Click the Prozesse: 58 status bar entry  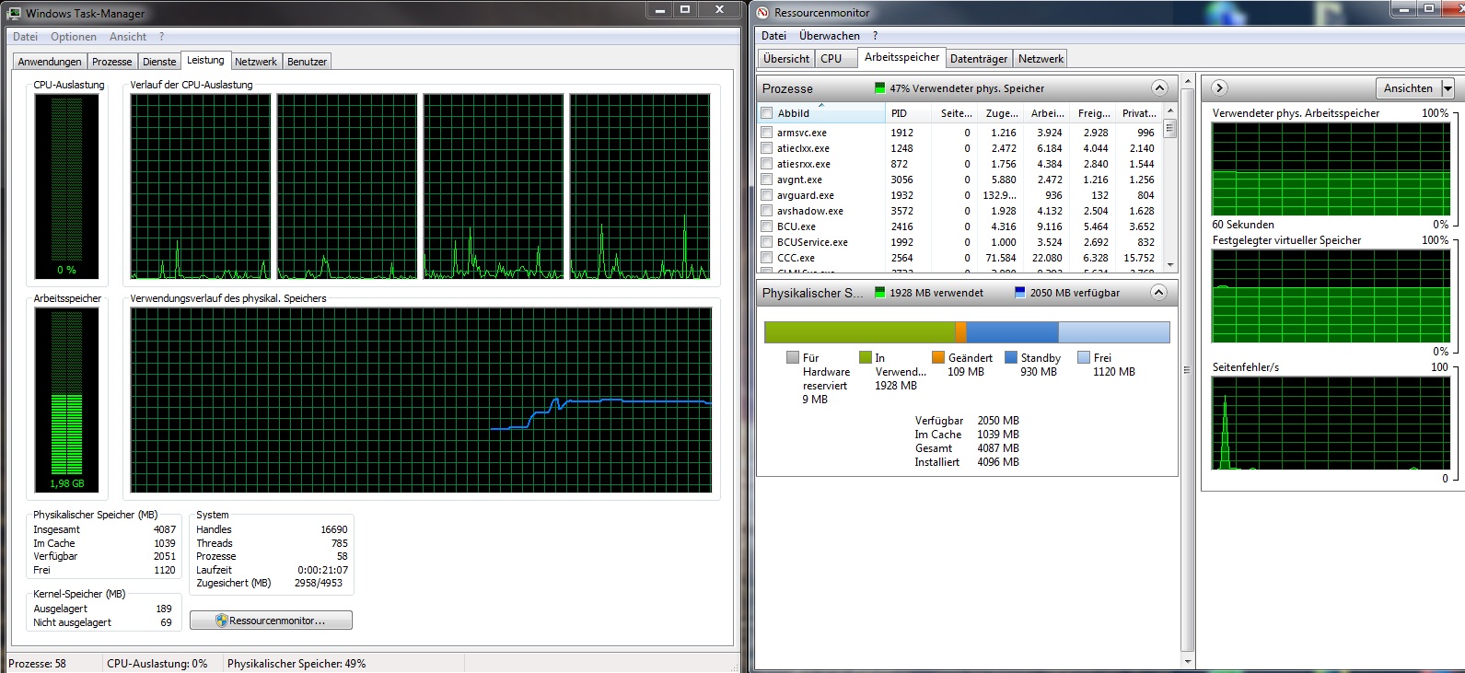point(38,664)
